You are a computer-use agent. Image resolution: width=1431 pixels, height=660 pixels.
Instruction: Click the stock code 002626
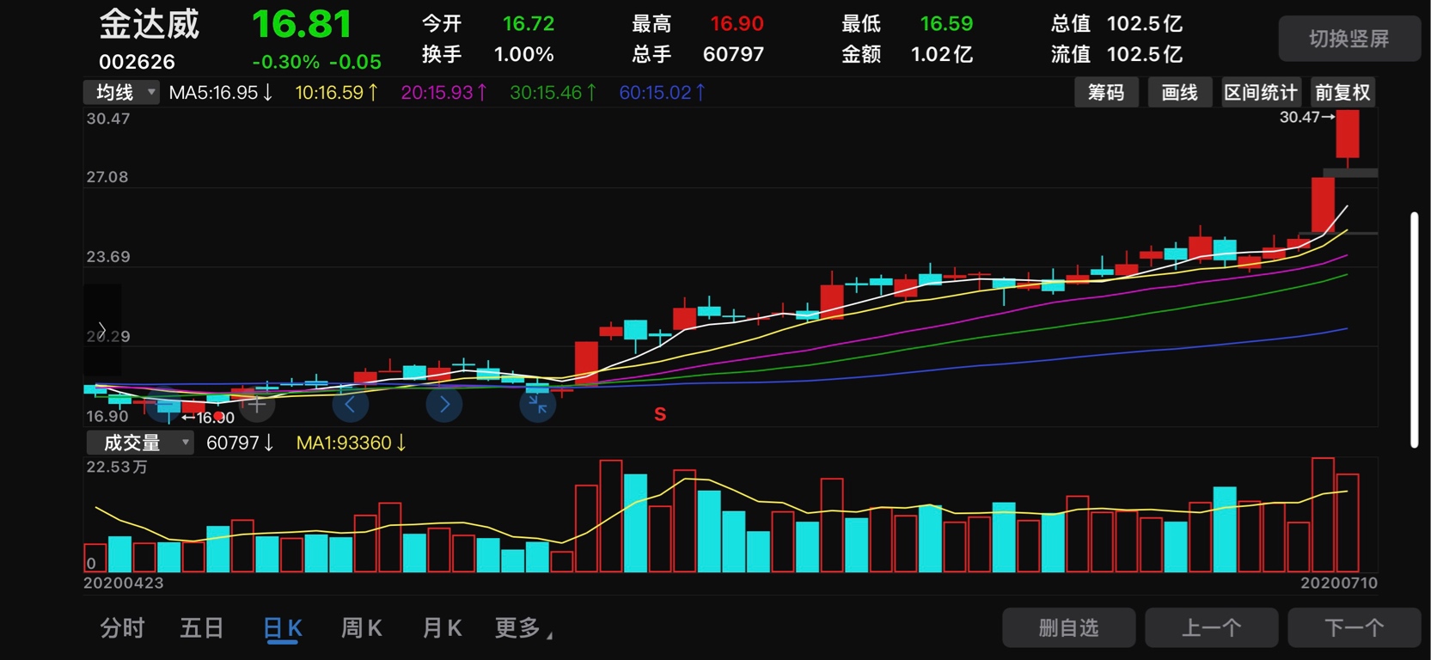137,62
